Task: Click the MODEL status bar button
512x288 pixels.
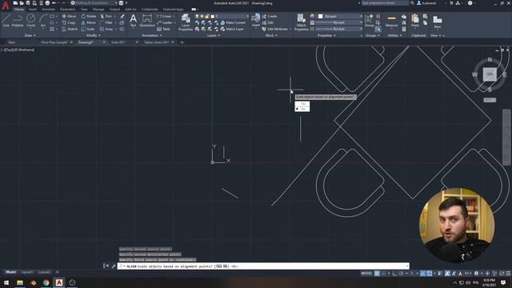Action: coord(366,274)
